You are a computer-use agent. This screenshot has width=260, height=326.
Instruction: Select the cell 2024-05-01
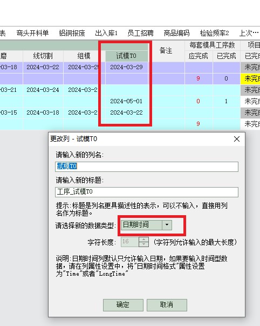click(x=126, y=101)
